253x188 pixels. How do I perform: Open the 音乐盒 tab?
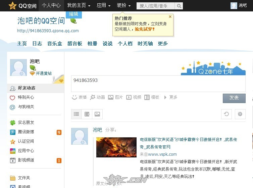click(55, 44)
